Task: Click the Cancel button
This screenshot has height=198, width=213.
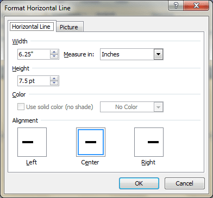Action: (185, 183)
